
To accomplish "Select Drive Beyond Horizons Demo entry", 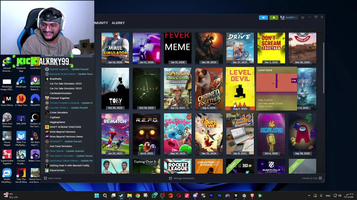I will coord(66,136).
